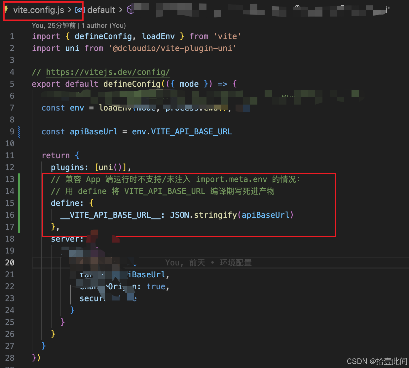Click line number 12 in the gutter
The height and width of the screenshot is (368, 409).
point(10,167)
